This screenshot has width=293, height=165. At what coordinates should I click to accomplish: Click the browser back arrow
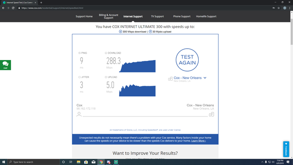pos(3,8)
